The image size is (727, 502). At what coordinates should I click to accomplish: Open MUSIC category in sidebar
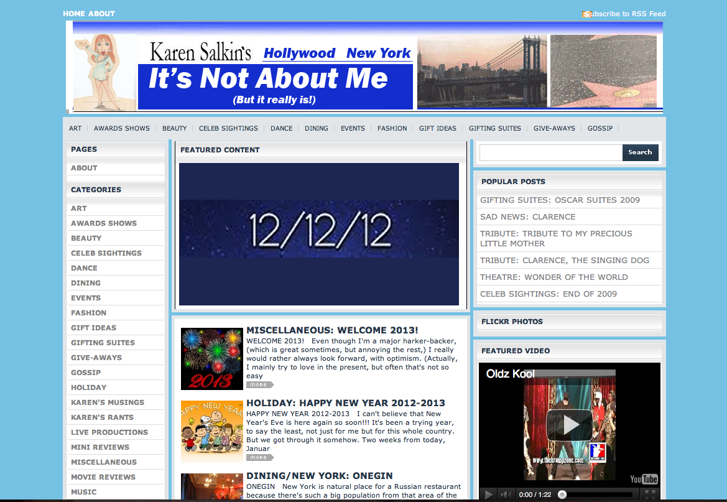point(83,492)
